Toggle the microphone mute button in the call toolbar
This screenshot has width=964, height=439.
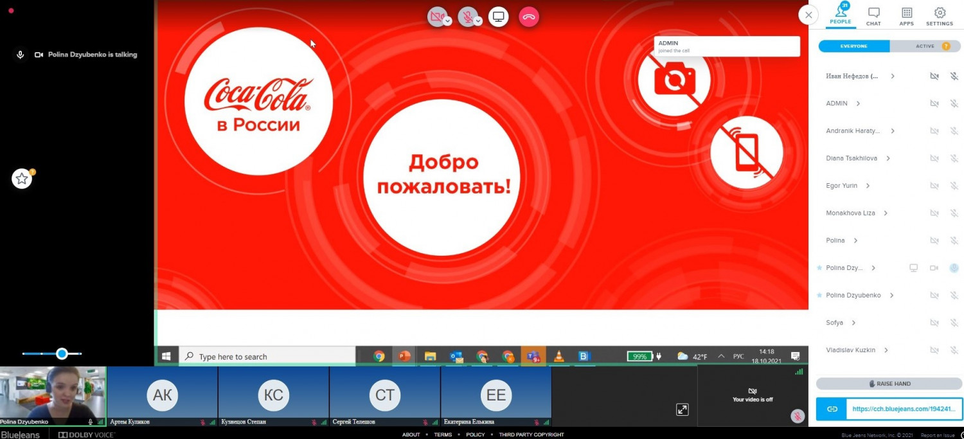pos(467,17)
